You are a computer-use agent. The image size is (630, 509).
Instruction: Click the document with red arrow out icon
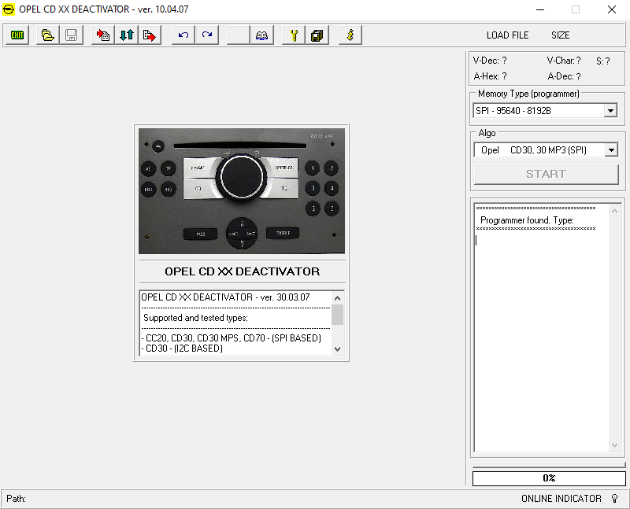click(x=150, y=35)
